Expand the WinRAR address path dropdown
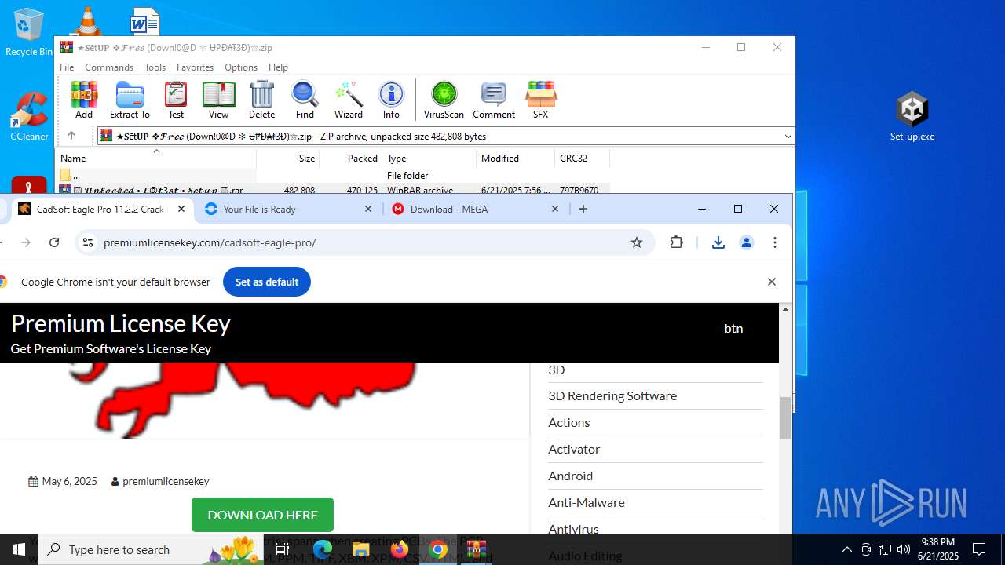 [x=788, y=137]
